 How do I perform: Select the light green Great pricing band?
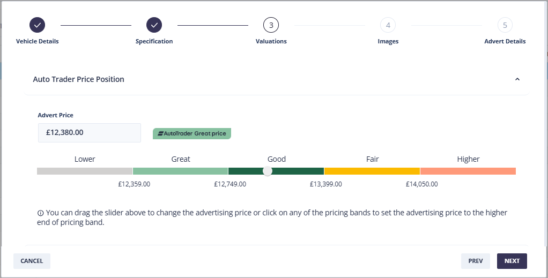[x=180, y=171]
